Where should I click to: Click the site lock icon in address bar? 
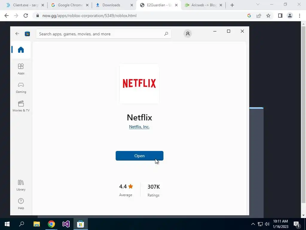[37, 16]
